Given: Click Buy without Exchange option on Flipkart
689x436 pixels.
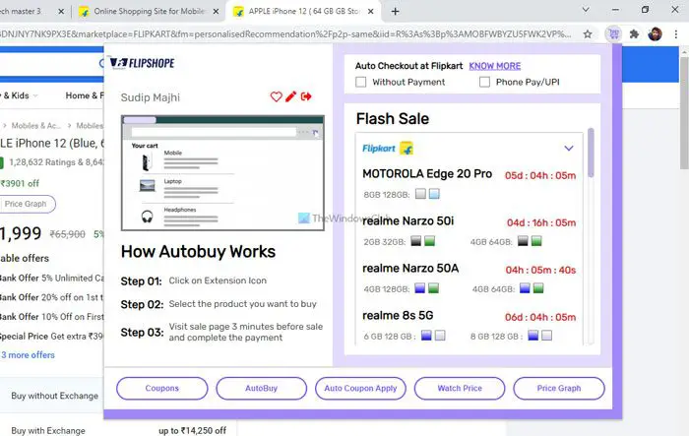Looking at the screenshot, I should [x=54, y=396].
